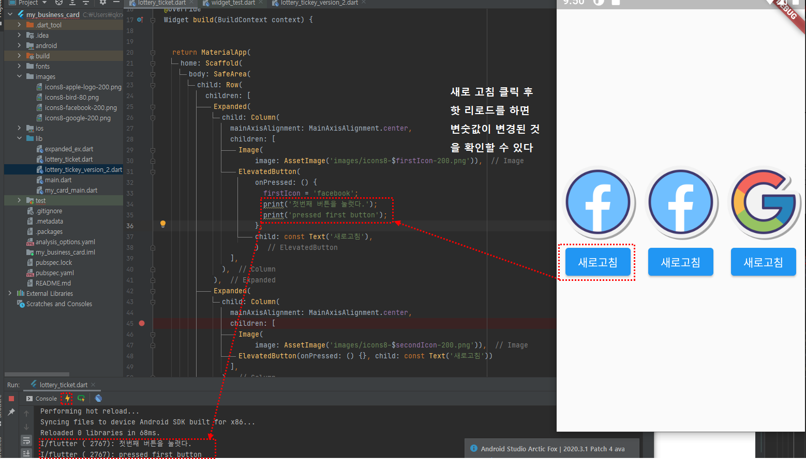Collapse the images folder
The image size is (806, 459).
click(20, 76)
